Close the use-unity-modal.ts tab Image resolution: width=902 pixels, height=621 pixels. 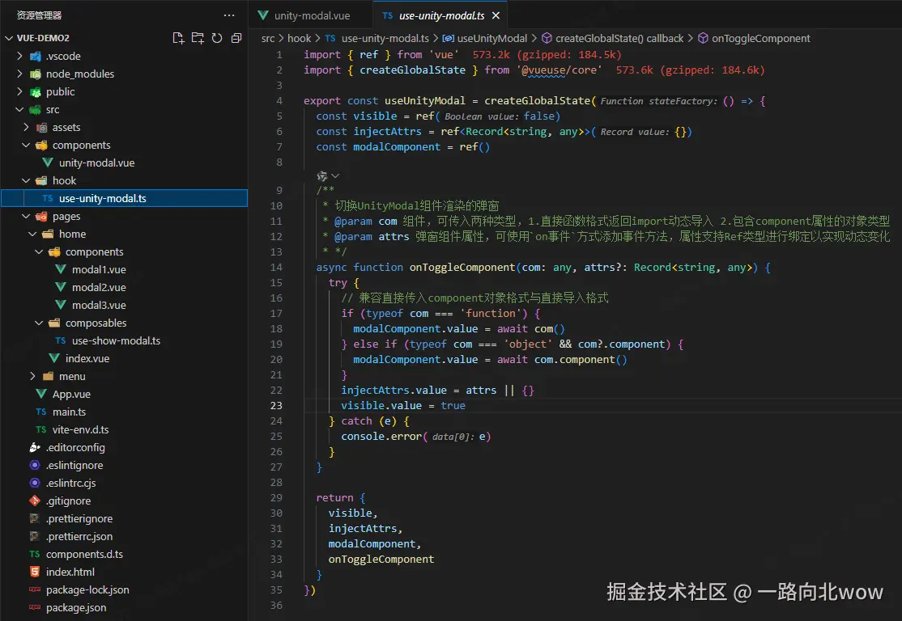point(496,15)
